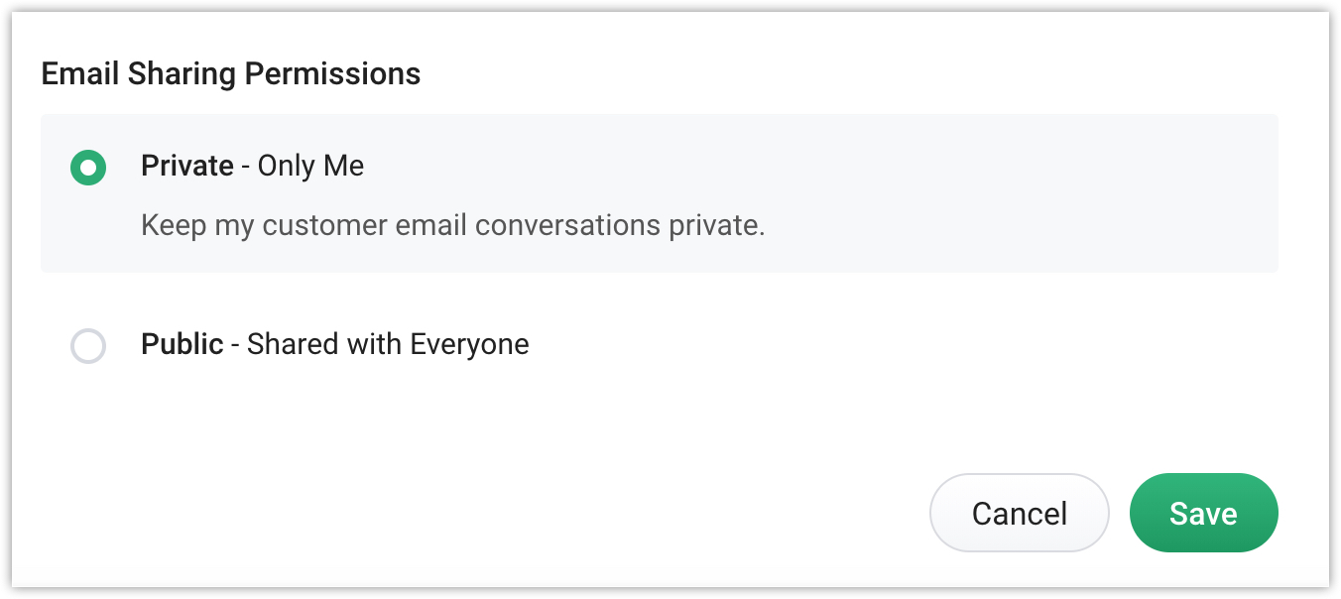This screenshot has height=599, width=1341.
Task: Click the "Private - Only Me" label
Action: pos(252,166)
